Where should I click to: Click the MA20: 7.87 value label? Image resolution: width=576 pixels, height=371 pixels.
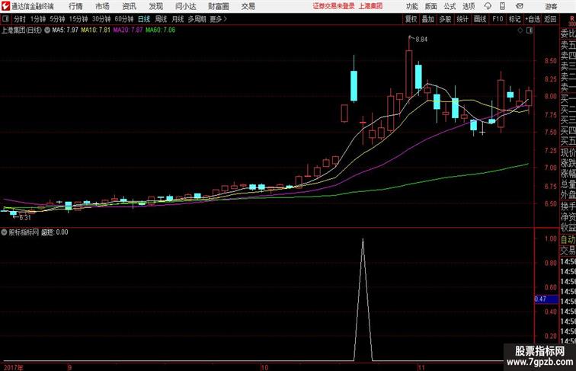pyautogui.click(x=128, y=30)
